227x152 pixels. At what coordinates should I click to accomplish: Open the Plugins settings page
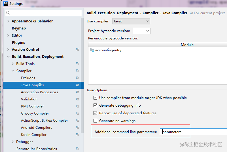coord(18,43)
